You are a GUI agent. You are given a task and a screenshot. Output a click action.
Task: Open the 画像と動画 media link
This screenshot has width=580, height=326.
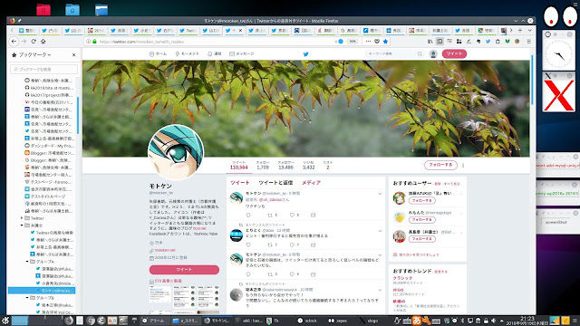pyautogui.click(x=169, y=281)
